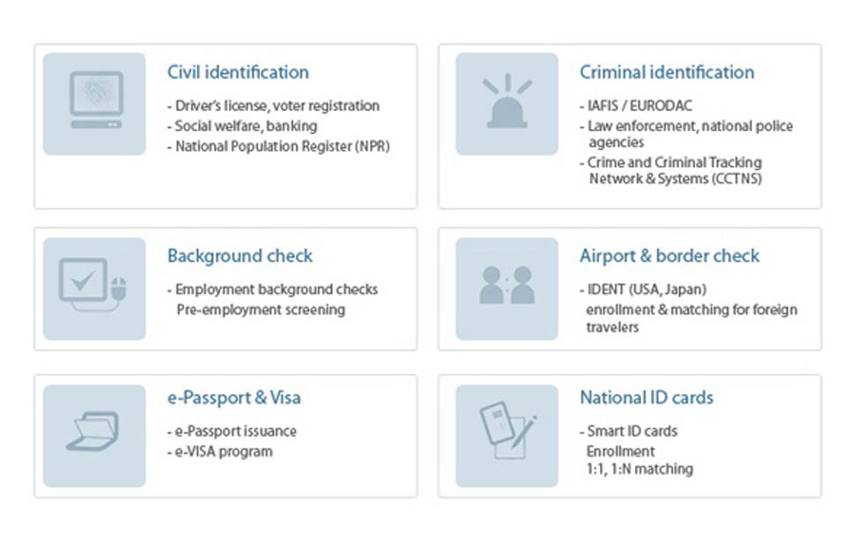857x542 pixels.
Task: Click the Background check title
Action: pyautogui.click(x=240, y=256)
